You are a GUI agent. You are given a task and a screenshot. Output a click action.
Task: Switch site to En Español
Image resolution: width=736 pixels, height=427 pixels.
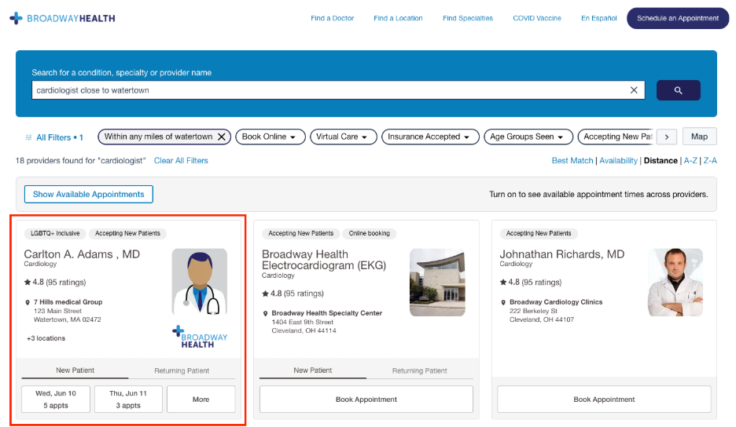point(599,18)
